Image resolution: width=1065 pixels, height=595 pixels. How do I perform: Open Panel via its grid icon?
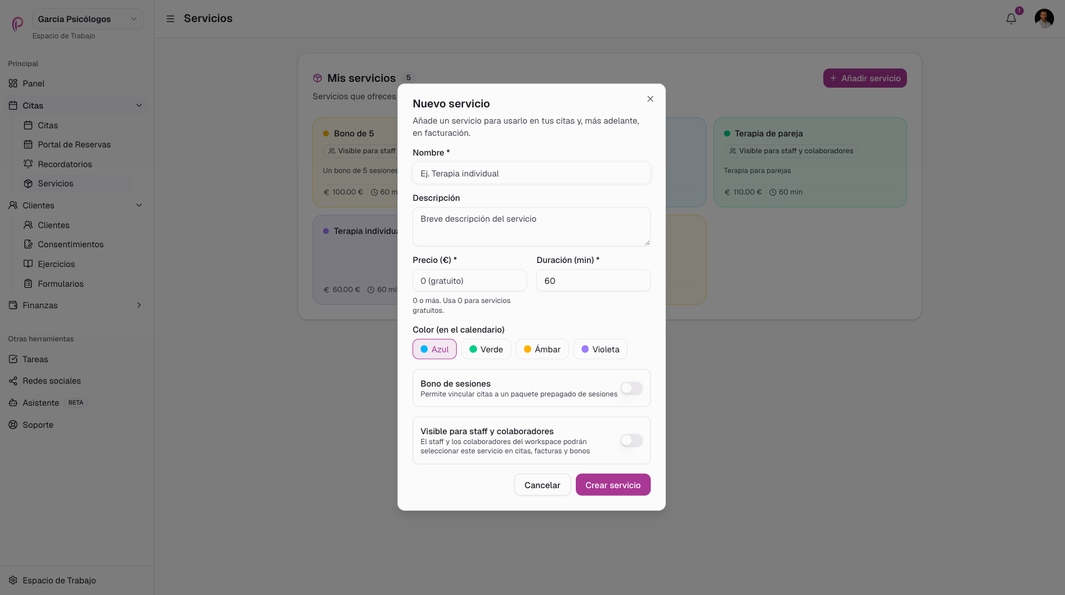13,84
